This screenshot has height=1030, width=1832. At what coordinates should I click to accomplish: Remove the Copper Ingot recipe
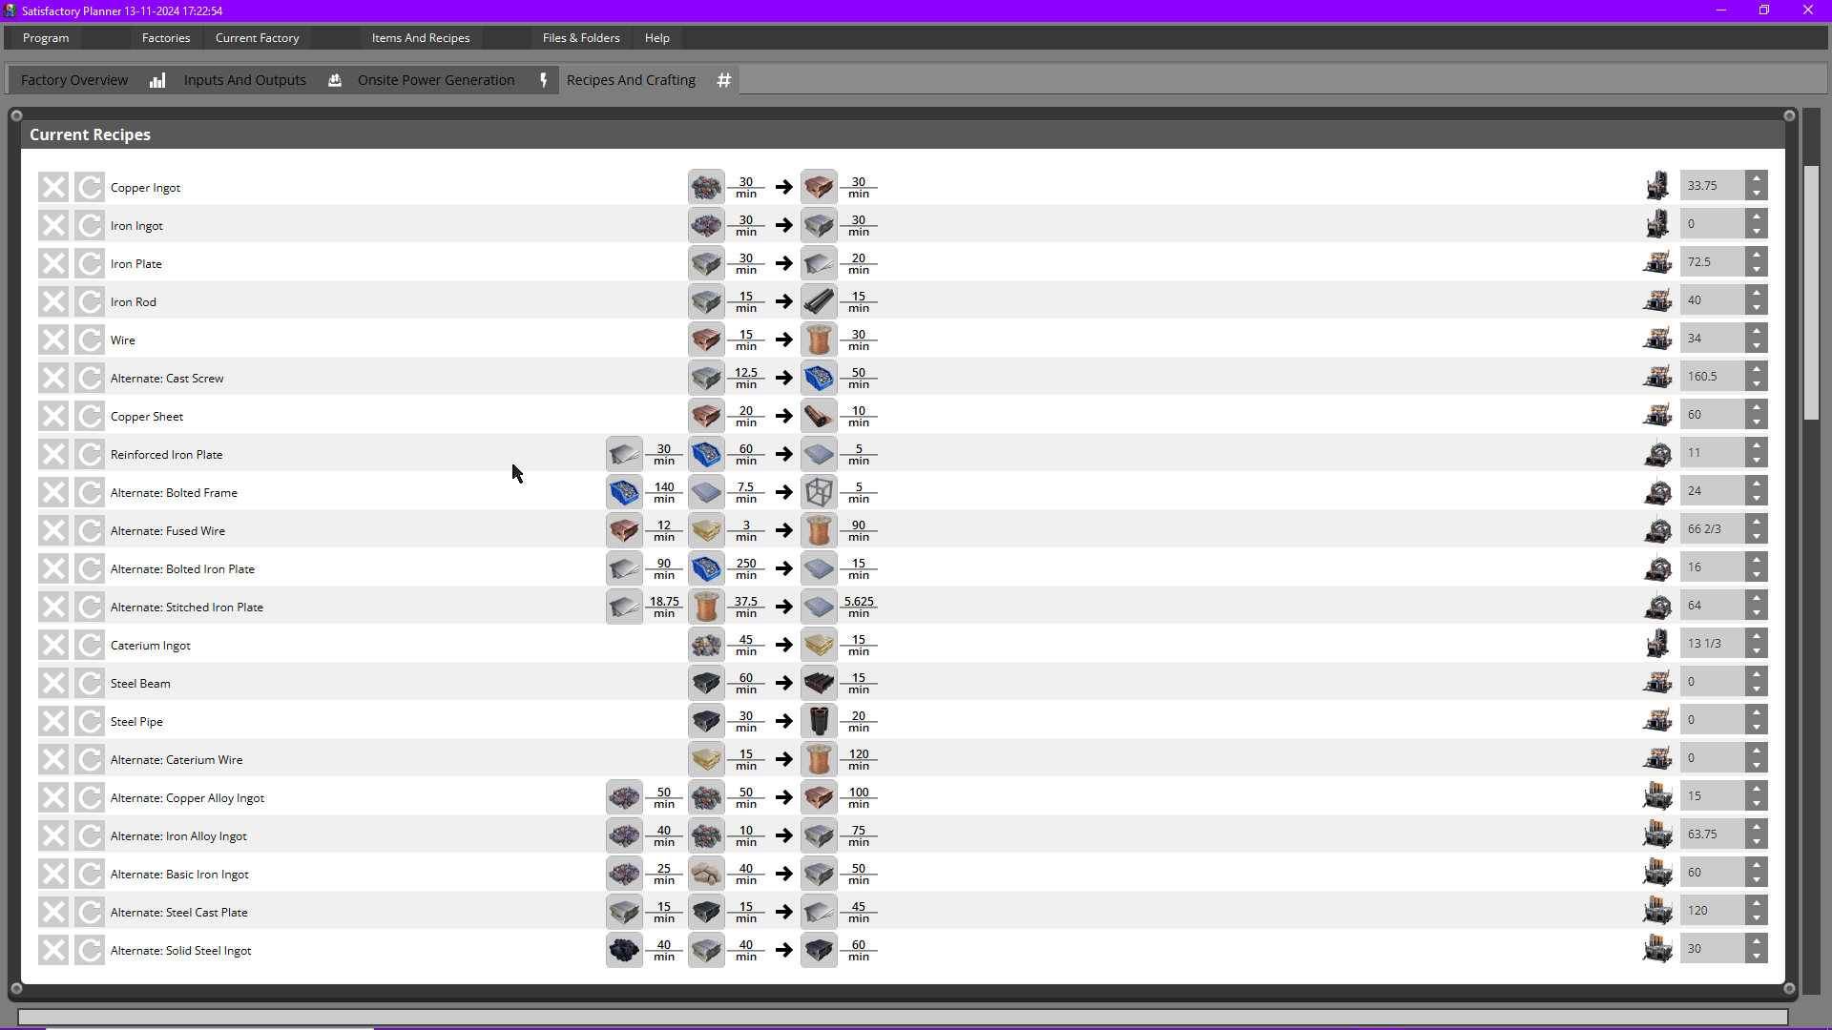[53, 187]
